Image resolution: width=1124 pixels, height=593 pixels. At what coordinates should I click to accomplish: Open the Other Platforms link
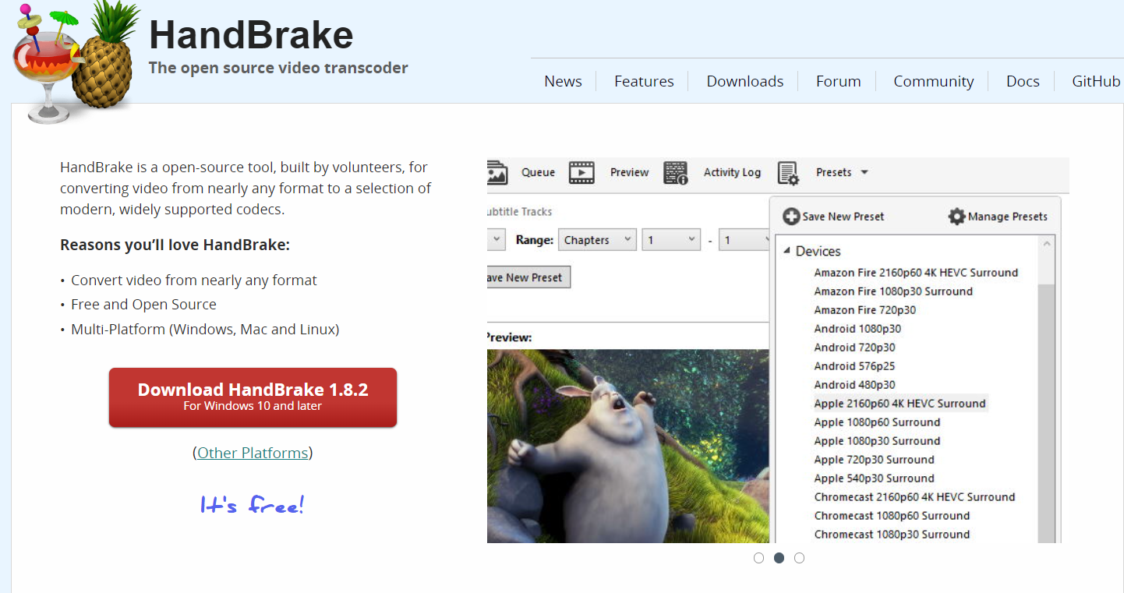[253, 453]
